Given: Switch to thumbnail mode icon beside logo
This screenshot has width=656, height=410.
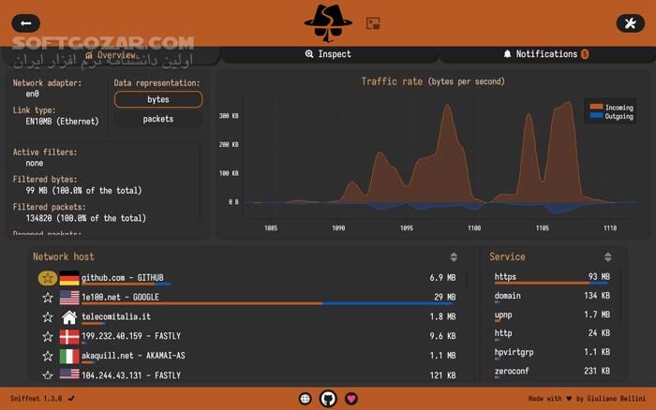Looking at the screenshot, I should [373, 23].
